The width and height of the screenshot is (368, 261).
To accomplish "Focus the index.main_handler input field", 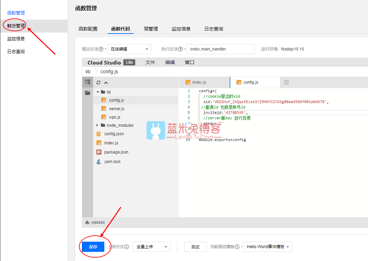I will pyautogui.click(x=221, y=49).
